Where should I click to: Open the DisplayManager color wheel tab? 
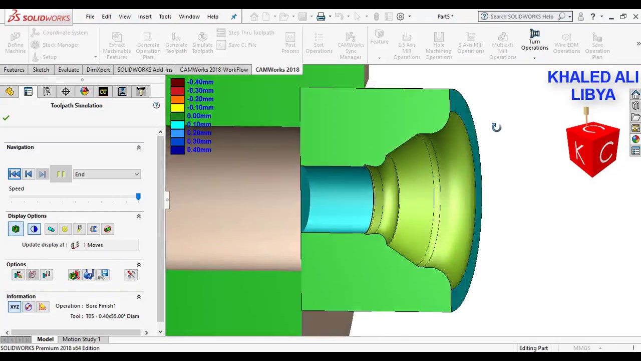[x=85, y=91]
